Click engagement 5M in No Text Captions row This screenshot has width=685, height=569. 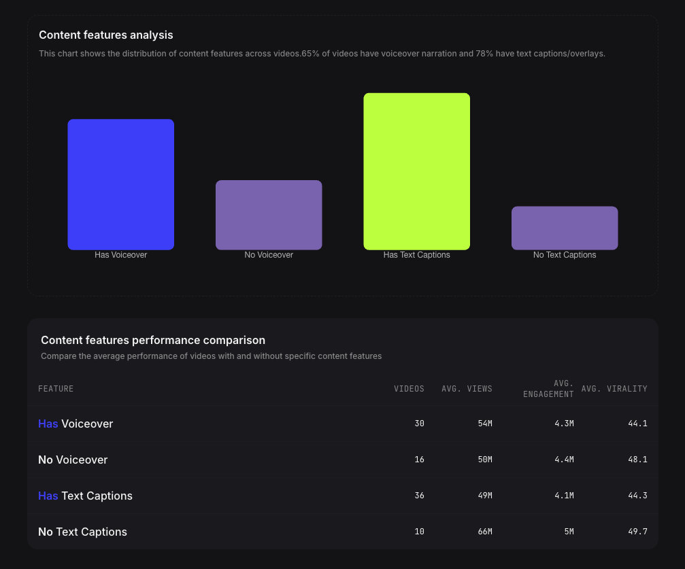point(569,532)
